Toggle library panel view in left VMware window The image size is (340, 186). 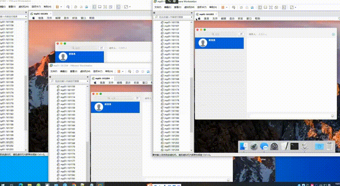pos(94,7)
